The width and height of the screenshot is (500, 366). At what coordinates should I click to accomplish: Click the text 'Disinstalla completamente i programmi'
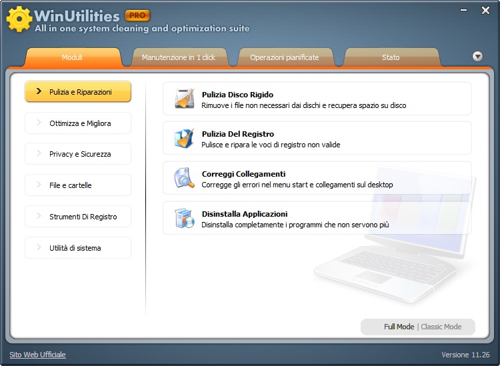pyautogui.click(x=262, y=225)
